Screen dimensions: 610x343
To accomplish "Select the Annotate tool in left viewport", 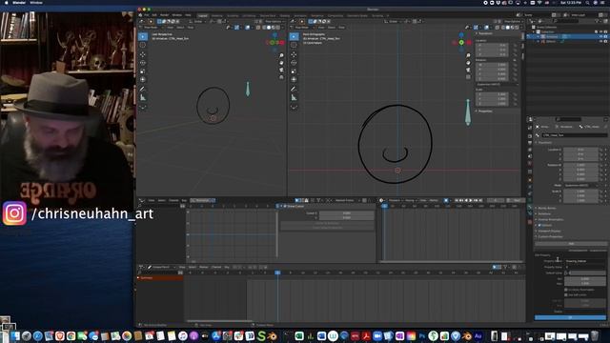I will tap(143, 89).
